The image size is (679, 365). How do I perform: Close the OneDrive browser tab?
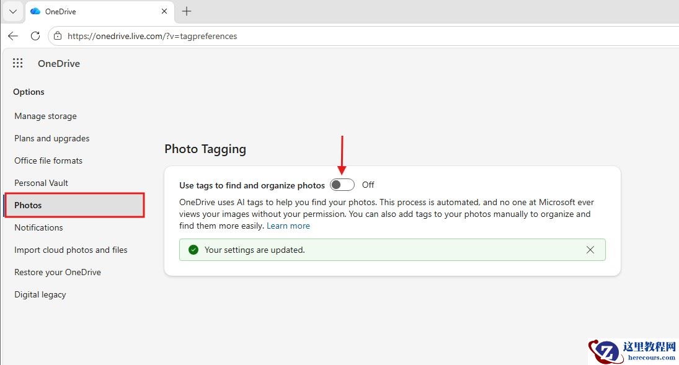[x=164, y=11]
